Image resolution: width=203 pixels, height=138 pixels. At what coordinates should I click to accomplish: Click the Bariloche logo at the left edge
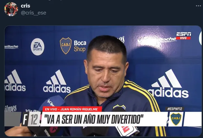tap(11, 47)
